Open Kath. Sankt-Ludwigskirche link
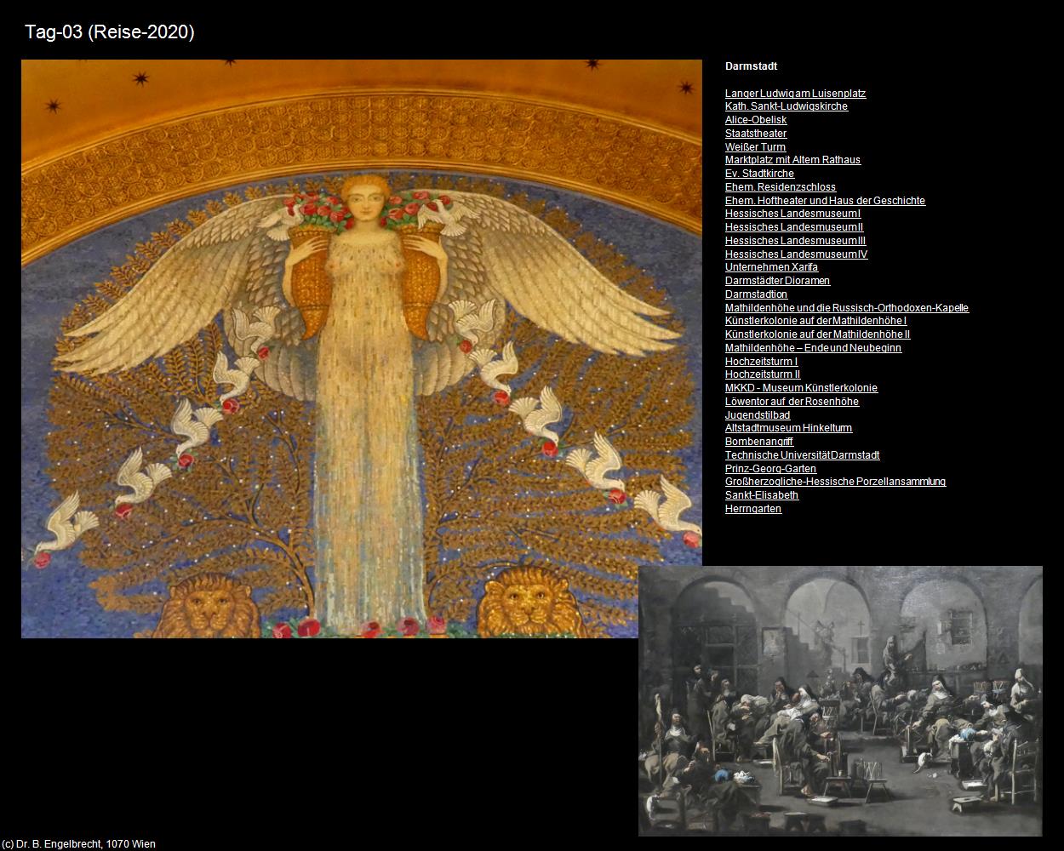Viewport: 1064px width, 851px height. pyautogui.click(x=787, y=106)
